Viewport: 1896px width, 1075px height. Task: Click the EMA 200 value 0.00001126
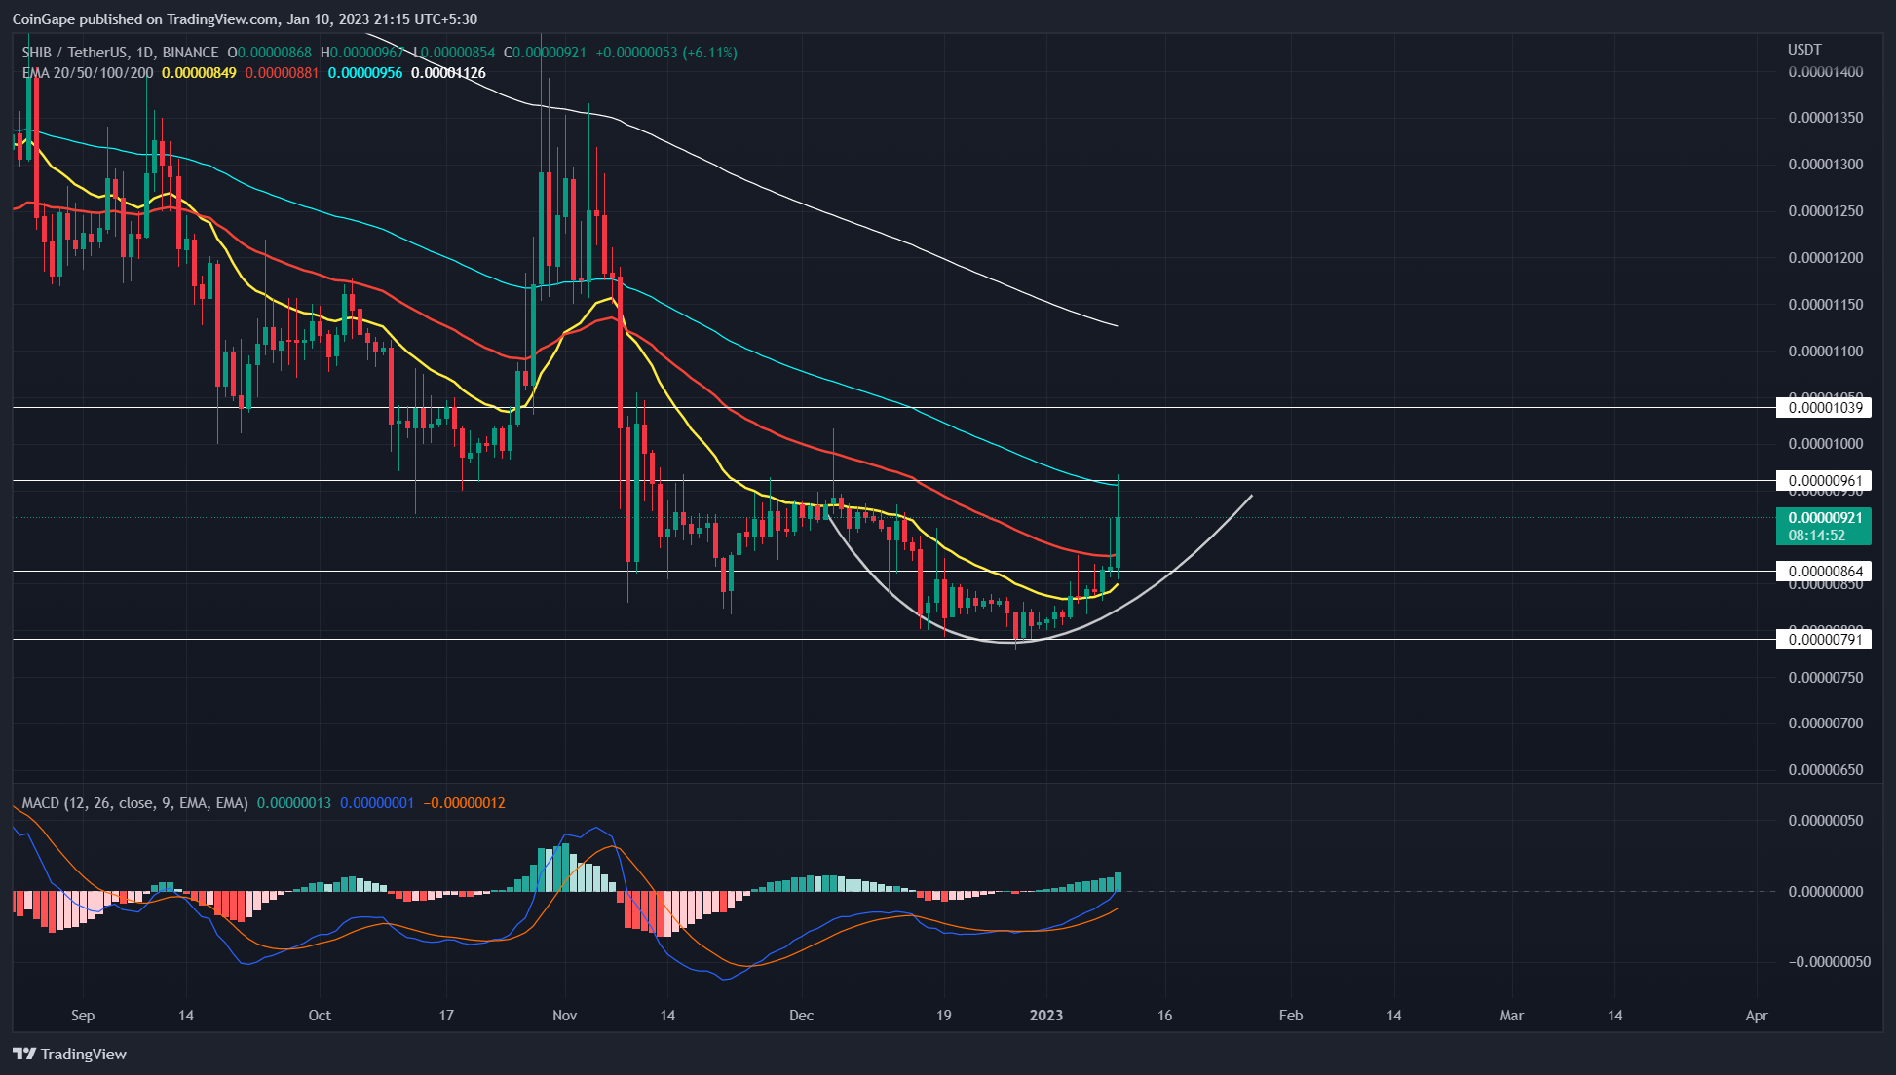[x=448, y=73]
